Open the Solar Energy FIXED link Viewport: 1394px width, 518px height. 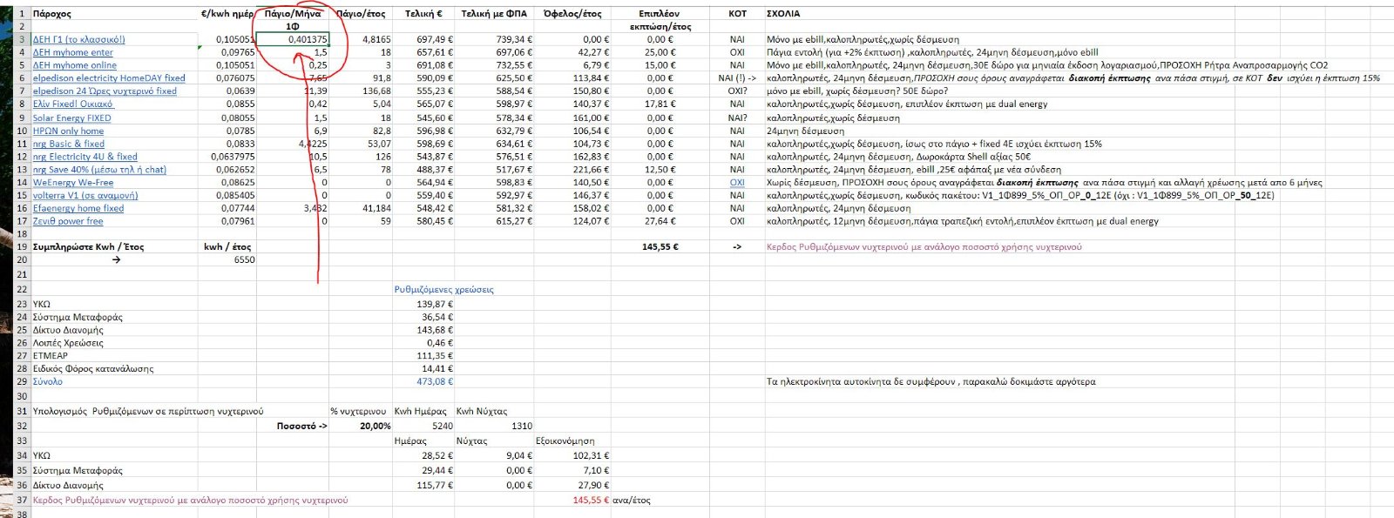(x=71, y=118)
